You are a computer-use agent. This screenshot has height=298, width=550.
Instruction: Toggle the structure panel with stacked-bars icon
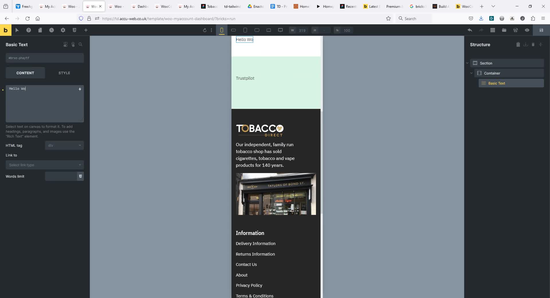coord(493,30)
